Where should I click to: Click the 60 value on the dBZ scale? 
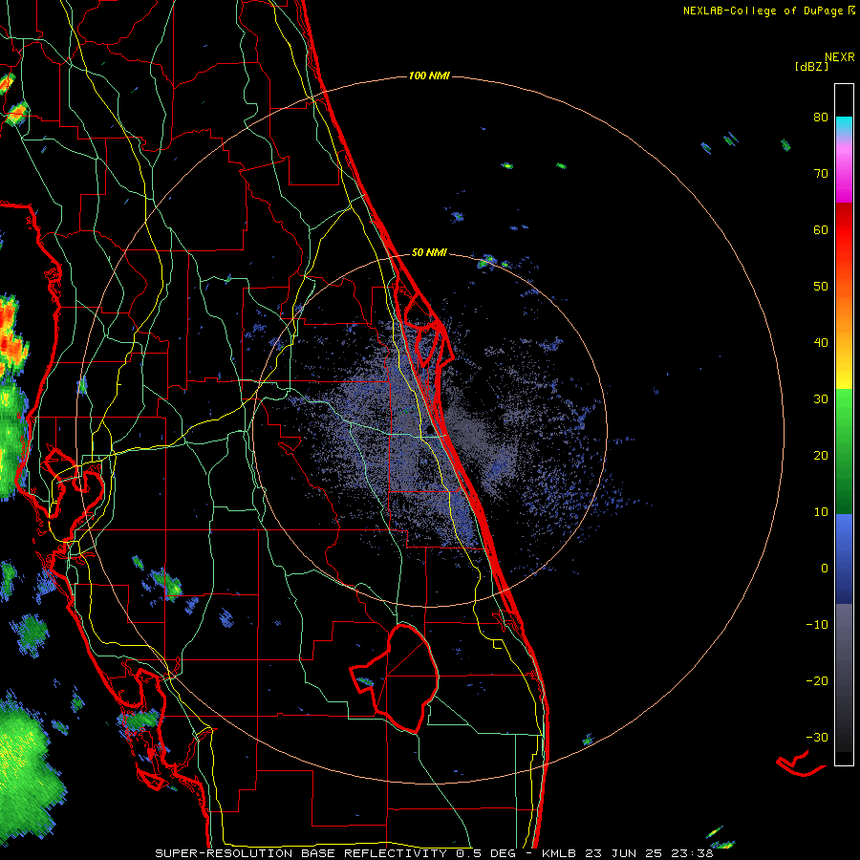point(821,229)
